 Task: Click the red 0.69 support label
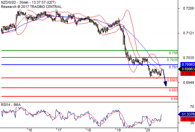pos(174,99)
